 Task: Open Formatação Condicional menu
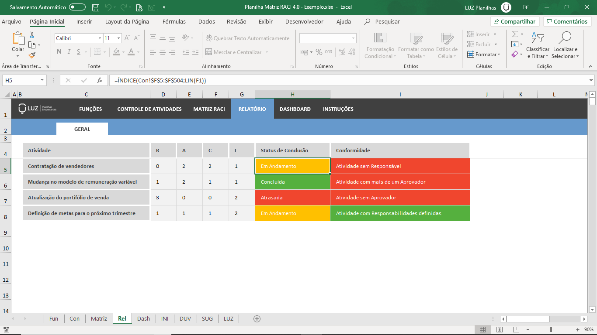[x=380, y=45]
